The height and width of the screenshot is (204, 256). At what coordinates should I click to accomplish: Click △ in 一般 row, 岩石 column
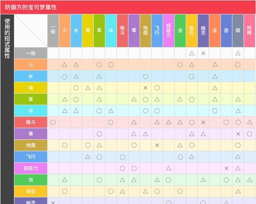tap(192, 53)
